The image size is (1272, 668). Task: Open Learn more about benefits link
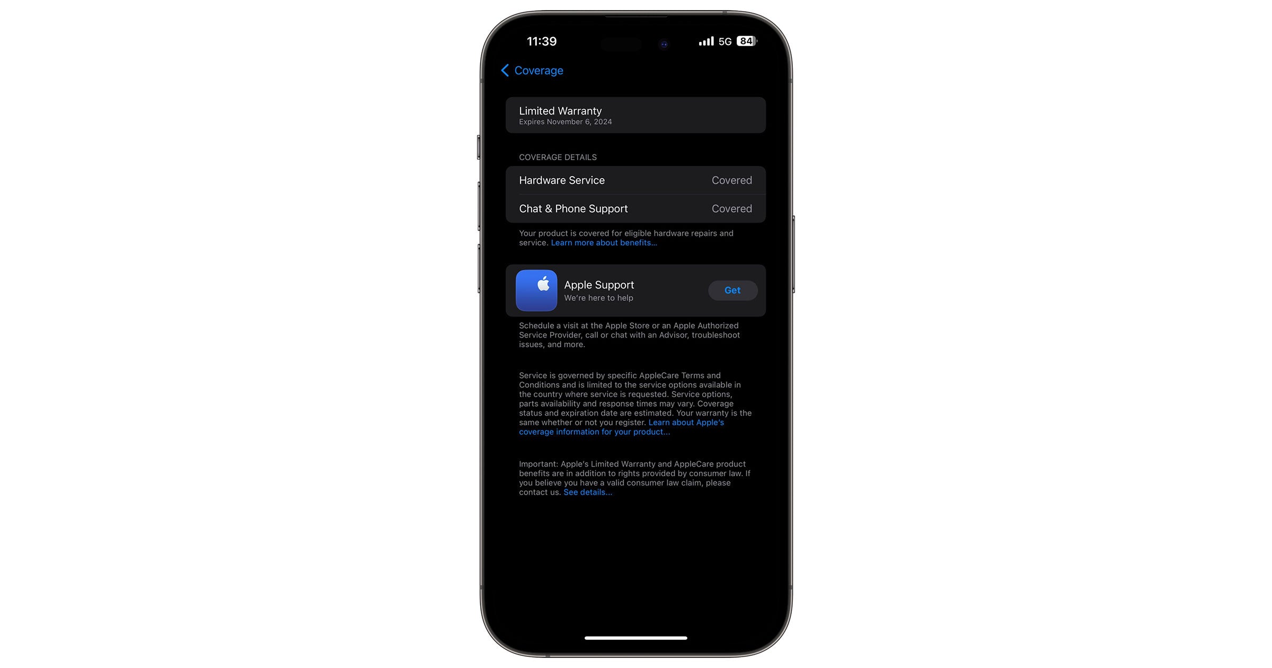(603, 242)
